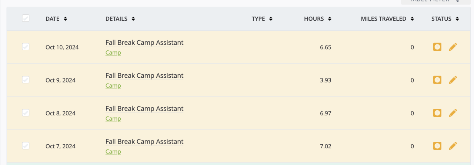
Task: Open Fall Break Camp Assistant for Oct 7
Action: (144, 142)
